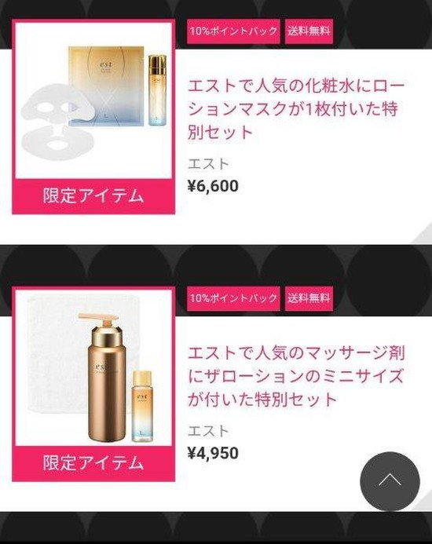Tap first item's 10%ポイントバック badge
The height and width of the screenshot is (544, 432).
point(233,31)
